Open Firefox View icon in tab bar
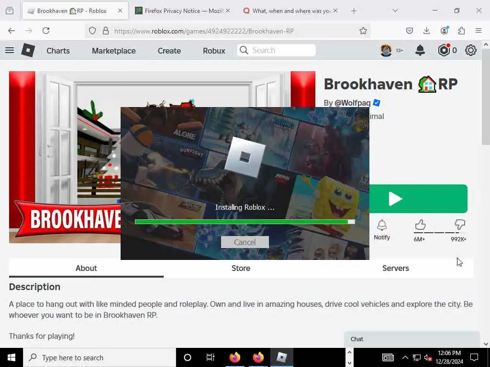Image resolution: width=490 pixels, height=367 pixels. pos(10,11)
